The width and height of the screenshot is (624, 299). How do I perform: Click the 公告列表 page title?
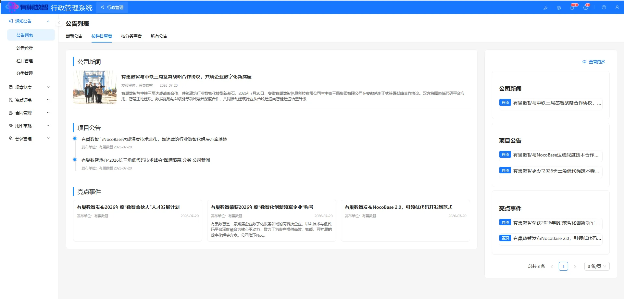click(77, 24)
